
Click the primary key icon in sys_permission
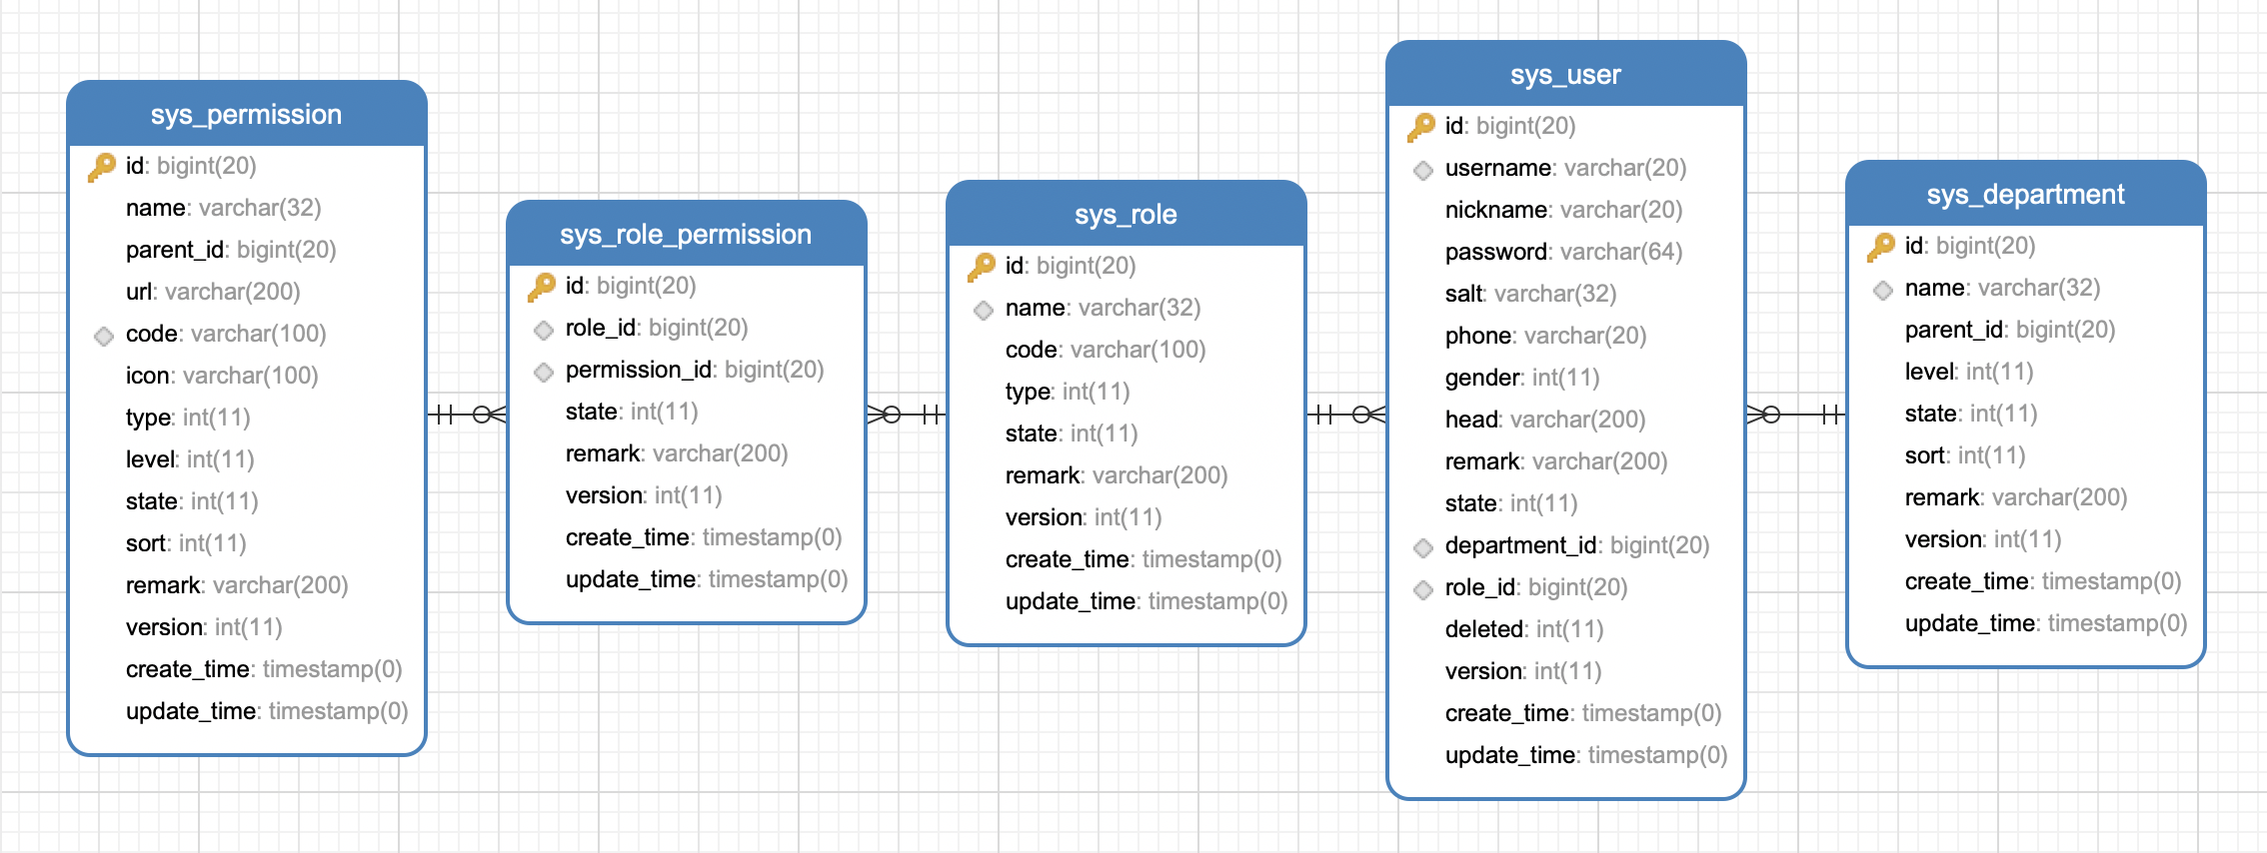click(x=102, y=167)
